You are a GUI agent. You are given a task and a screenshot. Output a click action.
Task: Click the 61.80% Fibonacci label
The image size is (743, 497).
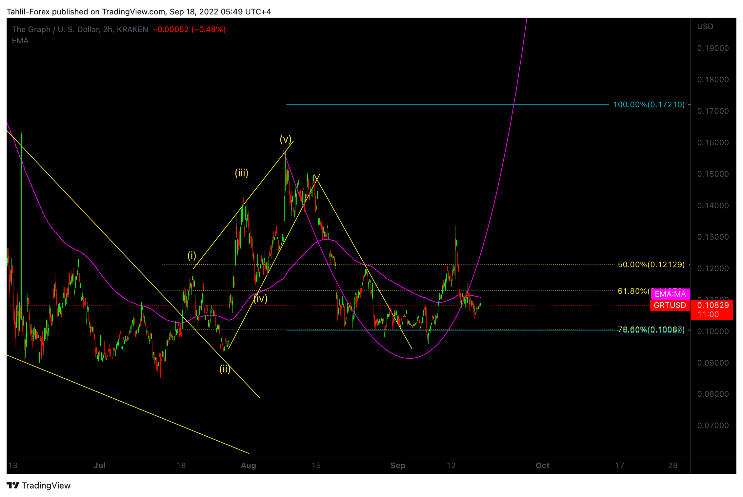pyautogui.click(x=633, y=291)
